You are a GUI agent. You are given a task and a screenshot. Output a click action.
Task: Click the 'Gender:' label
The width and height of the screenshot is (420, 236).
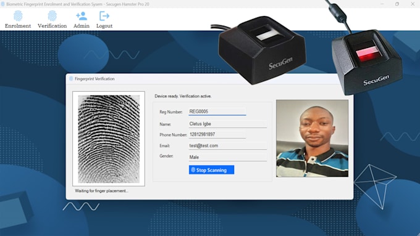[x=166, y=156]
